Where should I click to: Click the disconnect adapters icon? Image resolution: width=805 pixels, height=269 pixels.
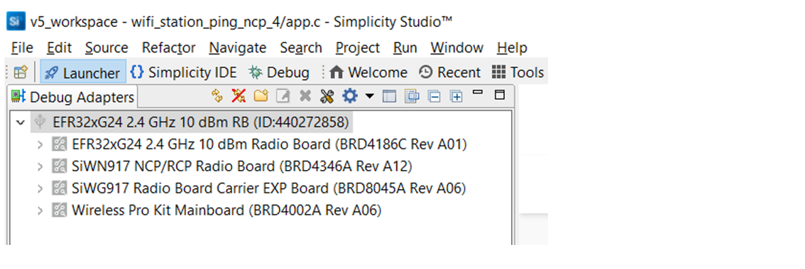[239, 96]
